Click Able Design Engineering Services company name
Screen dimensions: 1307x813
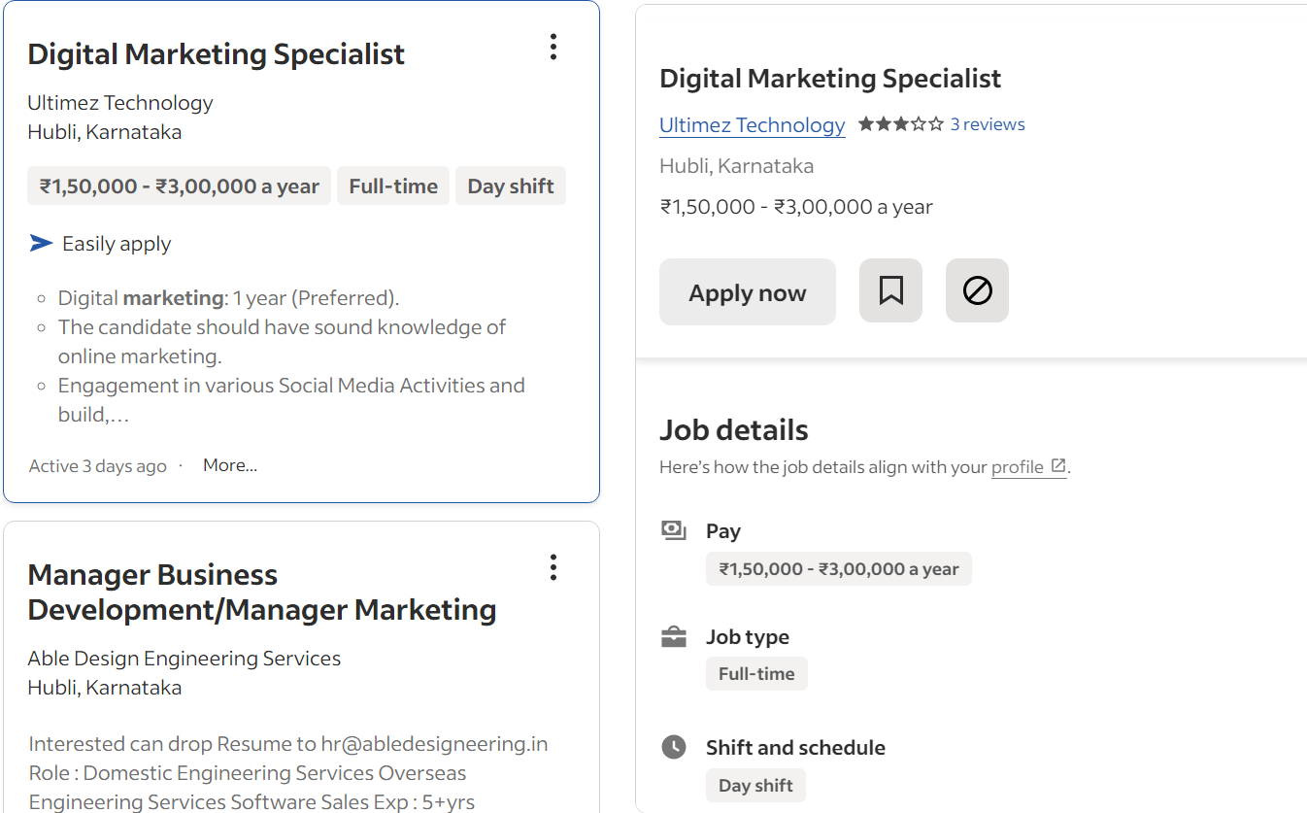(184, 659)
